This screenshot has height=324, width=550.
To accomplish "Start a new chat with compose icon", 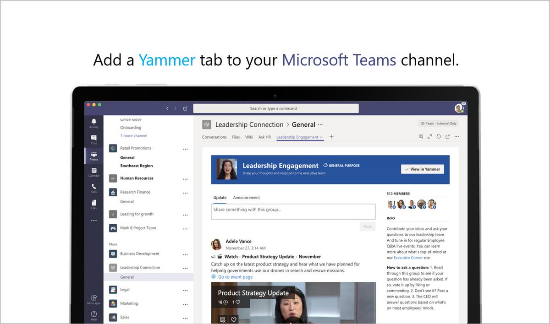I will (185, 108).
